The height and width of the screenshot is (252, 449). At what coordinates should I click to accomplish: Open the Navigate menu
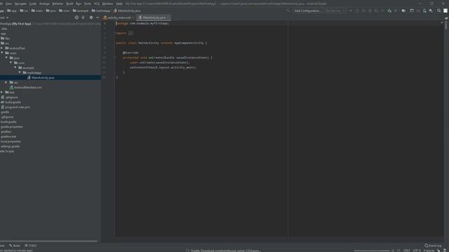click(x=20, y=3)
